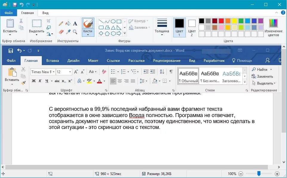
Task: Click the Цвет 2 button
Action: click(192, 27)
